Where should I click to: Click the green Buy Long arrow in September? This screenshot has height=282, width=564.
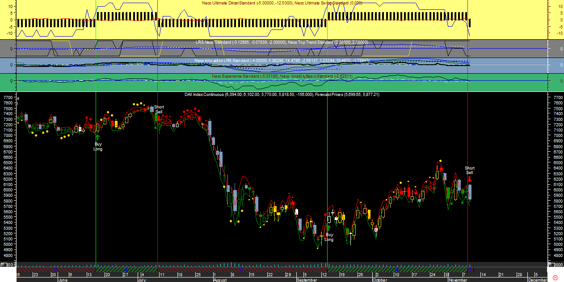tap(328, 228)
